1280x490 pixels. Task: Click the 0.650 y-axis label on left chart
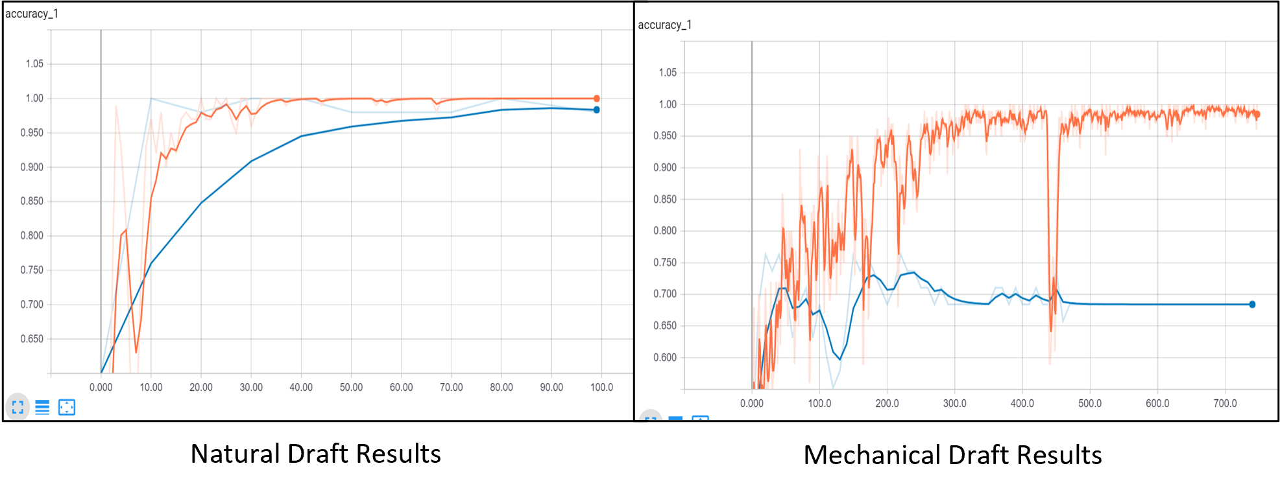pyautogui.click(x=32, y=339)
